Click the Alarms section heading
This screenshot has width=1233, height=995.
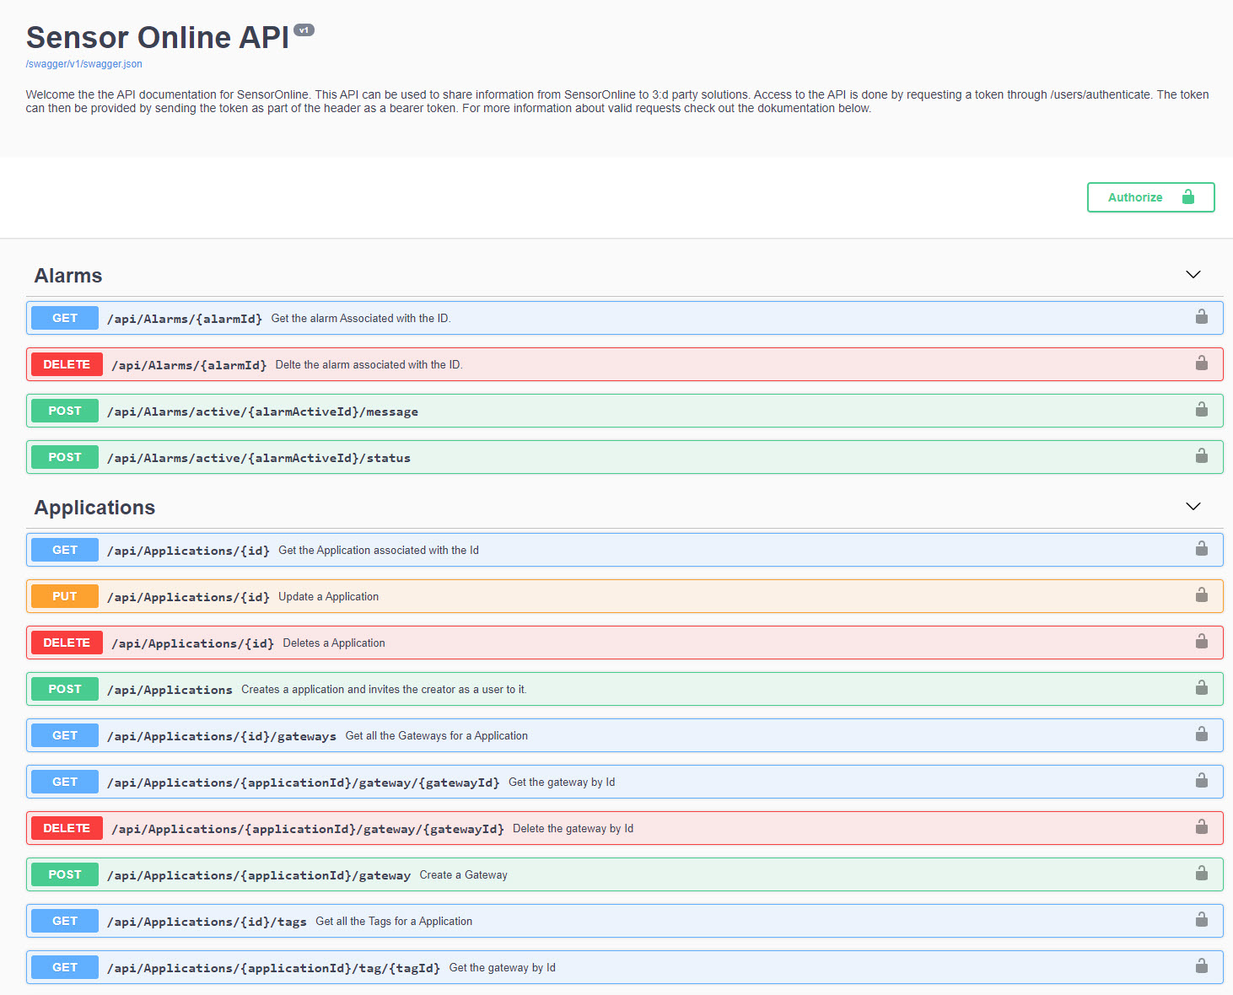point(68,276)
